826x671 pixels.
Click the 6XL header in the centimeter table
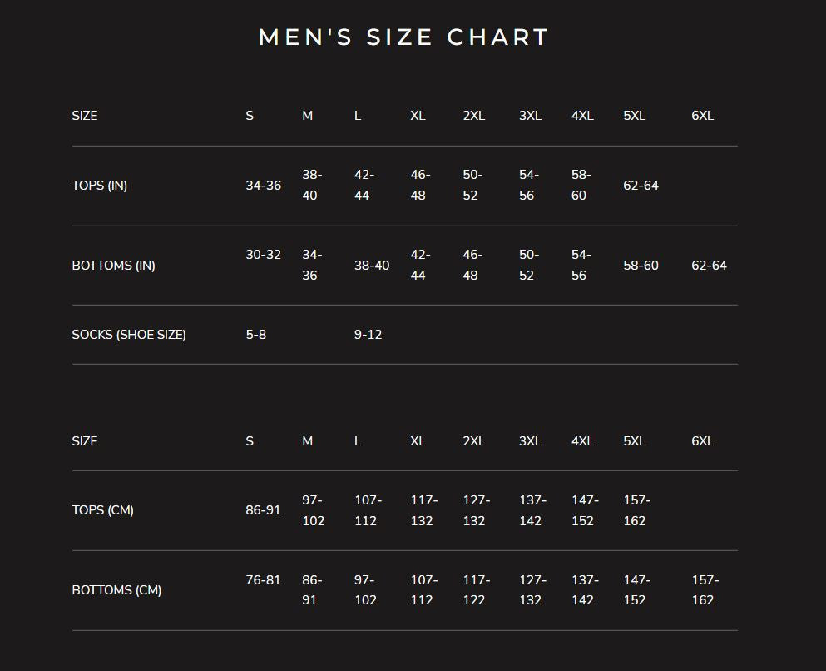pyautogui.click(x=702, y=441)
